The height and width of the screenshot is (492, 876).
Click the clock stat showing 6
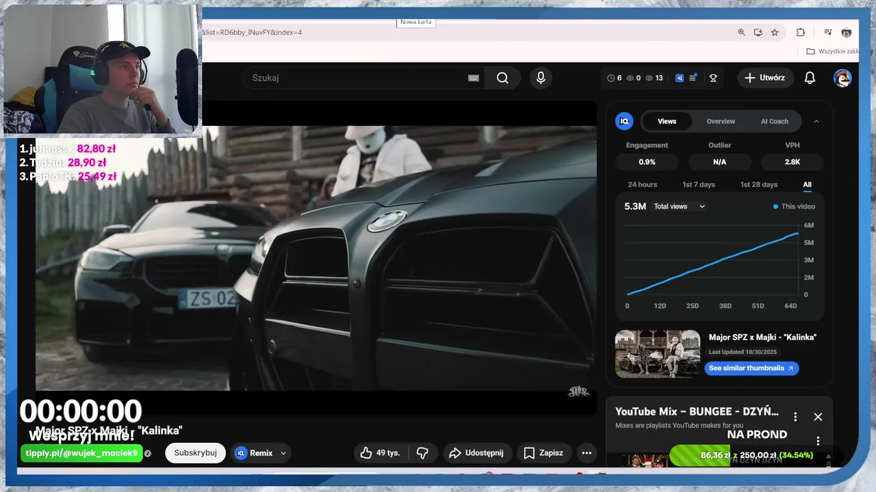point(615,78)
